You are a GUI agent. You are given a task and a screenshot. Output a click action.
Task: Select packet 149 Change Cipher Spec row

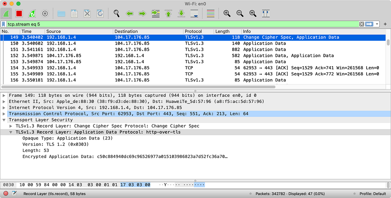pyautogui.click(x=193, y=37)
